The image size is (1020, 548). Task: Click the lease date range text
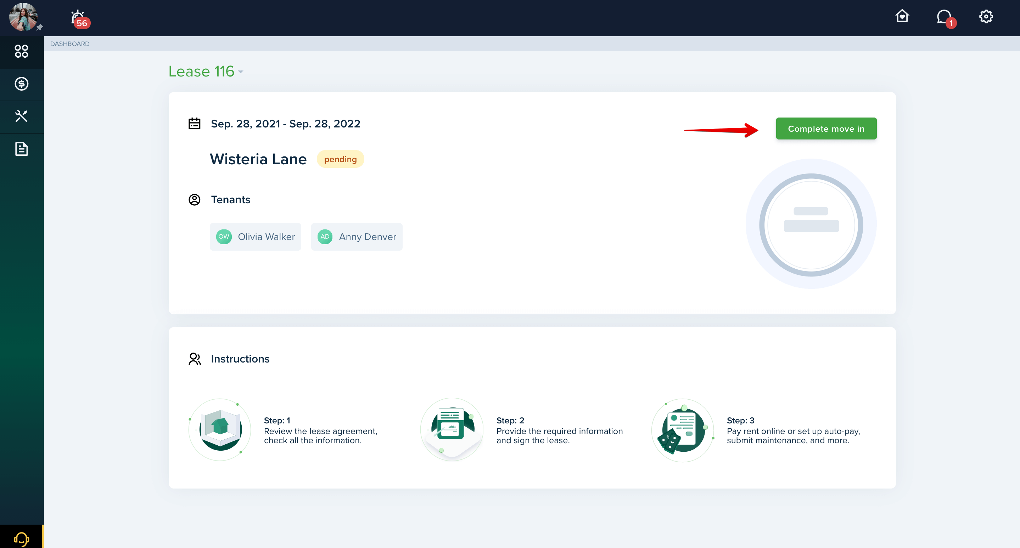[x=286, y=124]
